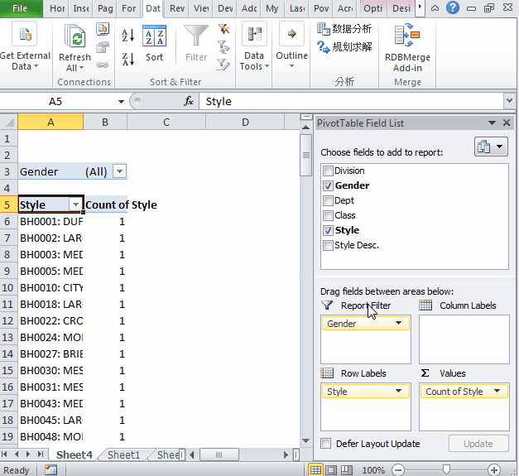Screen dimensions: 519x476
Task: Go to next sheet tab arrow
Action: tap(28, 454)
